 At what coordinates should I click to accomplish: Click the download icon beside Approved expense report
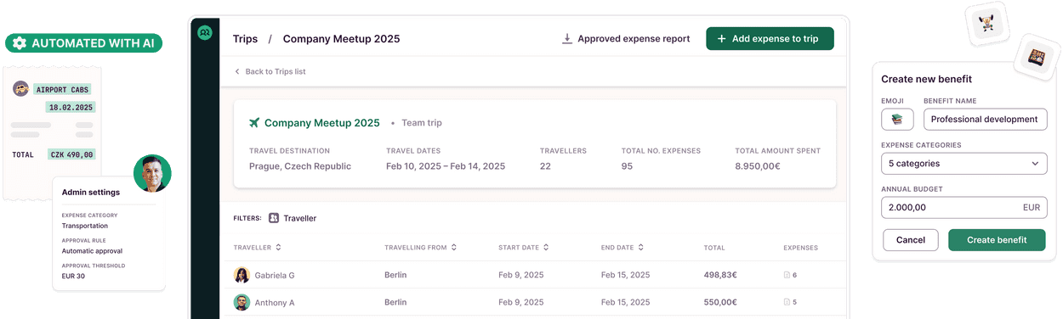tap(567, 39)
